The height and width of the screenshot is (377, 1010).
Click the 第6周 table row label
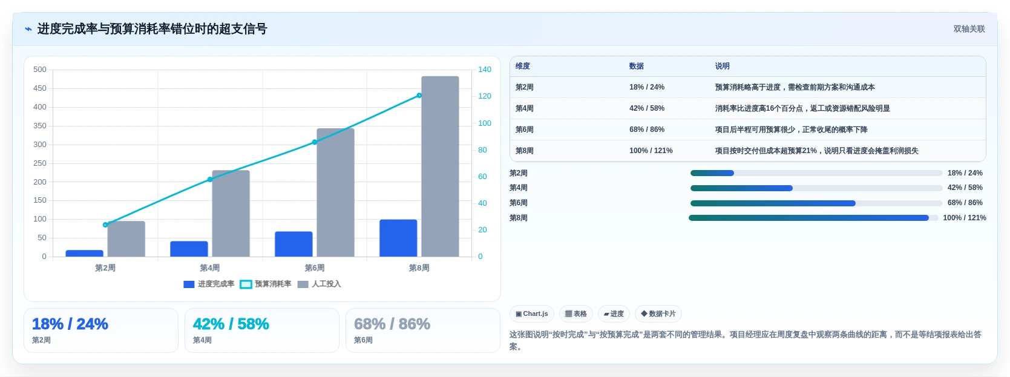coord(525,129)
